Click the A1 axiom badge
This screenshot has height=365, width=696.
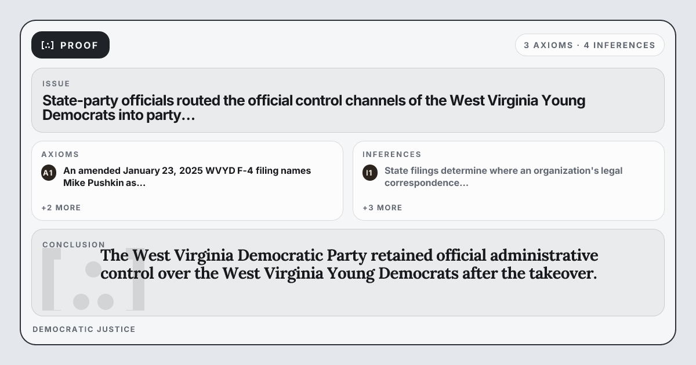[49, 173]
